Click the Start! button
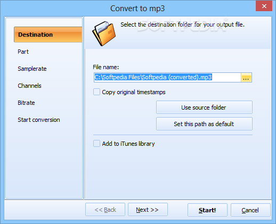Screen dimensions: 276x224 pyautogui.click(x=207, y=210)
